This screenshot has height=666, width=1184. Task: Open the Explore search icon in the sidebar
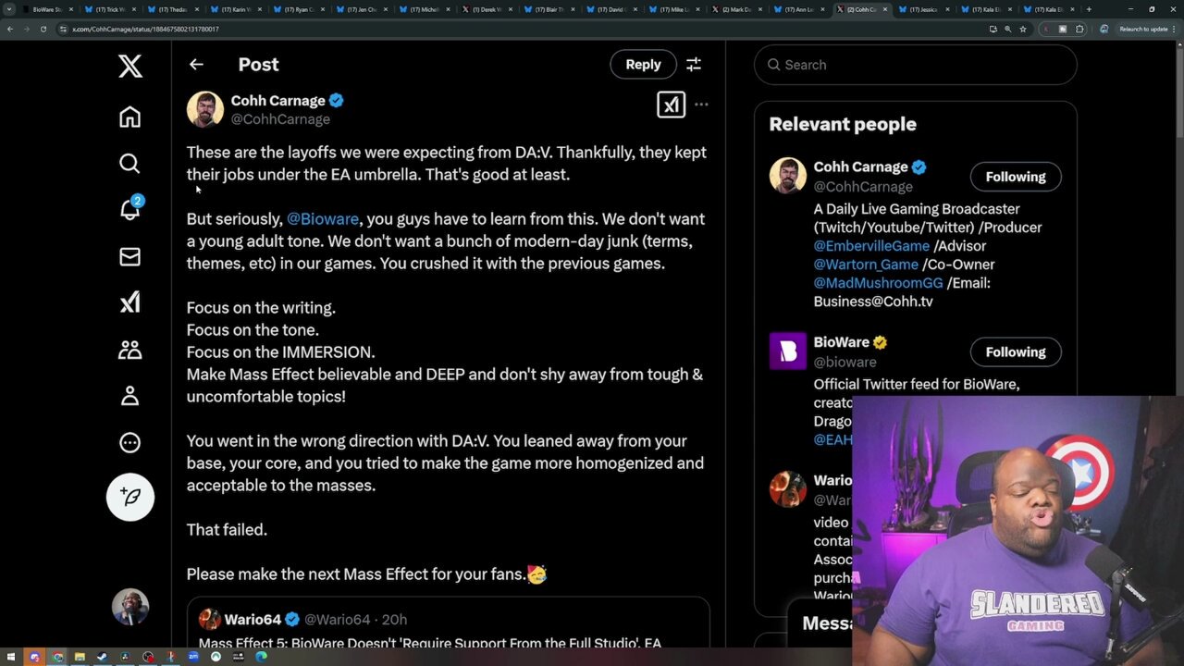coord(129,164)
